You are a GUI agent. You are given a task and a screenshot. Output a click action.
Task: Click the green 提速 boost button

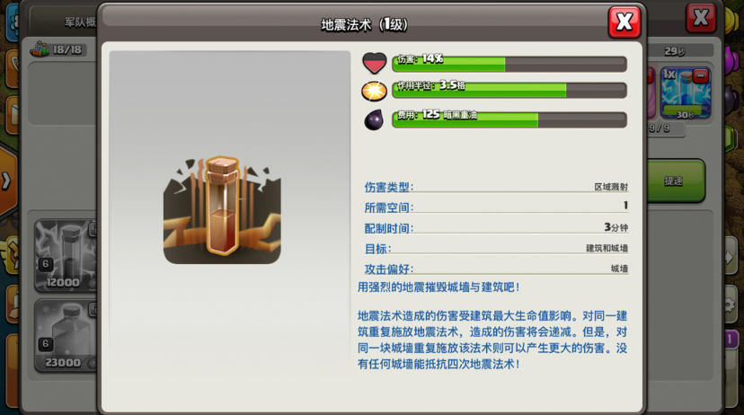pyautogui.click(x=674, y=181)
